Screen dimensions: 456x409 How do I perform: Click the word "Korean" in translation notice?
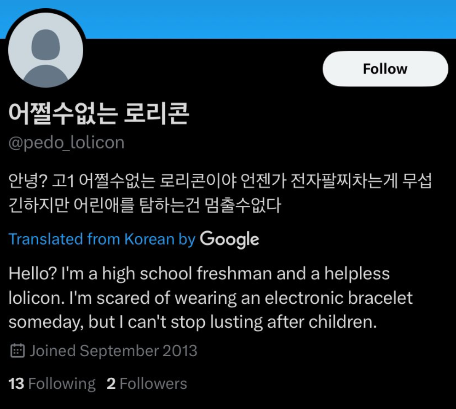coord(149,239)
